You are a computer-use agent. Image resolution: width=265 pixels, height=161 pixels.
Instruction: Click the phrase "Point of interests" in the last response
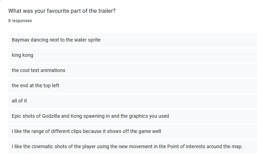(187, 146)
